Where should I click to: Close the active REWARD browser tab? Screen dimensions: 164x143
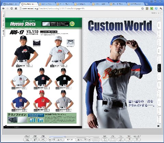[x=36, y=4]
